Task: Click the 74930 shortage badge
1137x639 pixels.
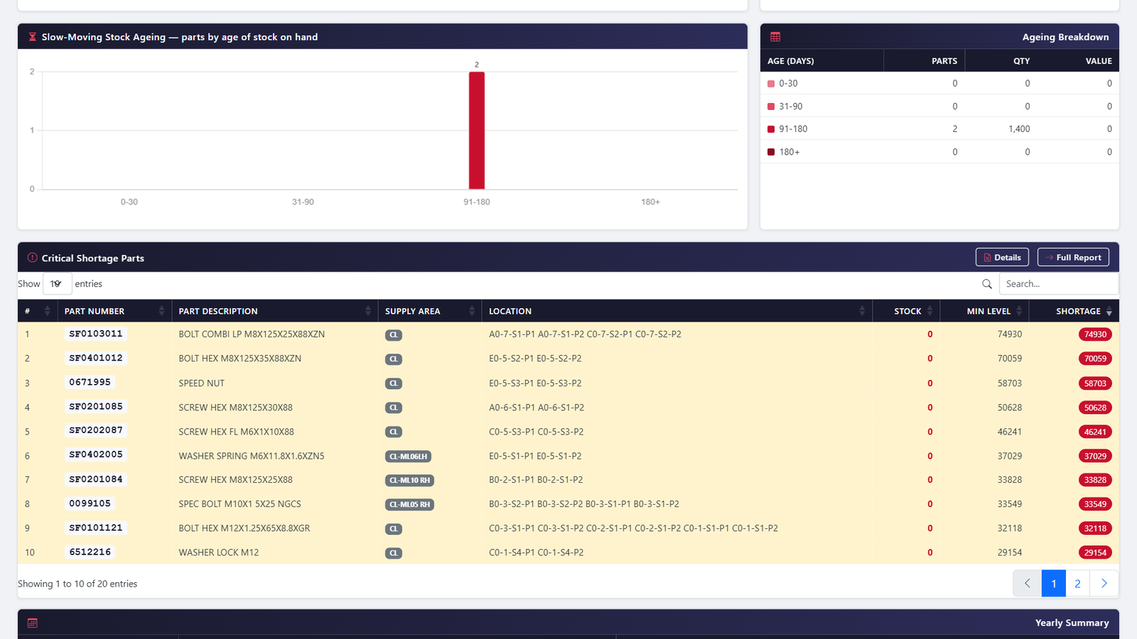Action: (x=1095, y=334)
